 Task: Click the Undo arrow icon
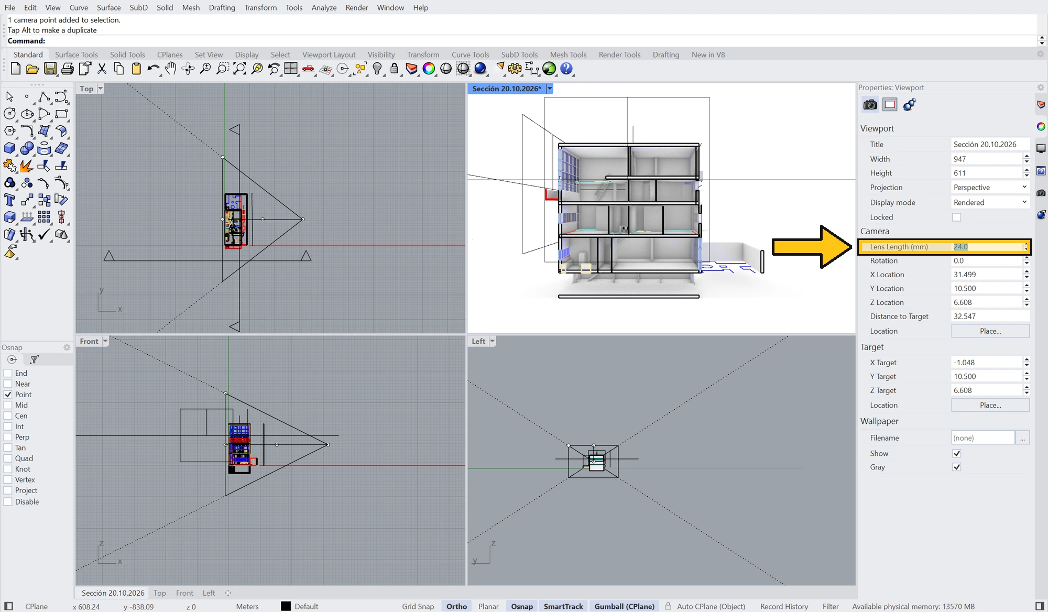(154, 69)
